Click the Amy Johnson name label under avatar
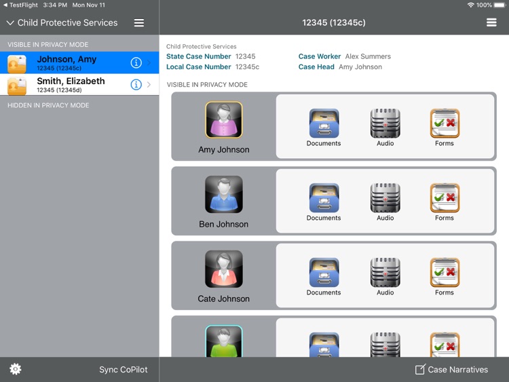 [224, 150]
